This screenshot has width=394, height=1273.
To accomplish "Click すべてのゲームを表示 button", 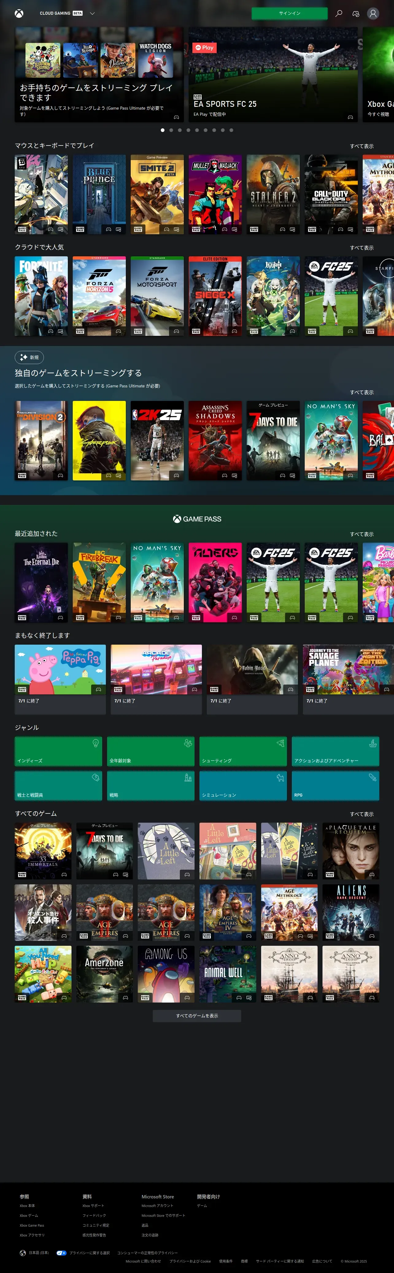I will pyautogui.click(x=197, y=1015).
